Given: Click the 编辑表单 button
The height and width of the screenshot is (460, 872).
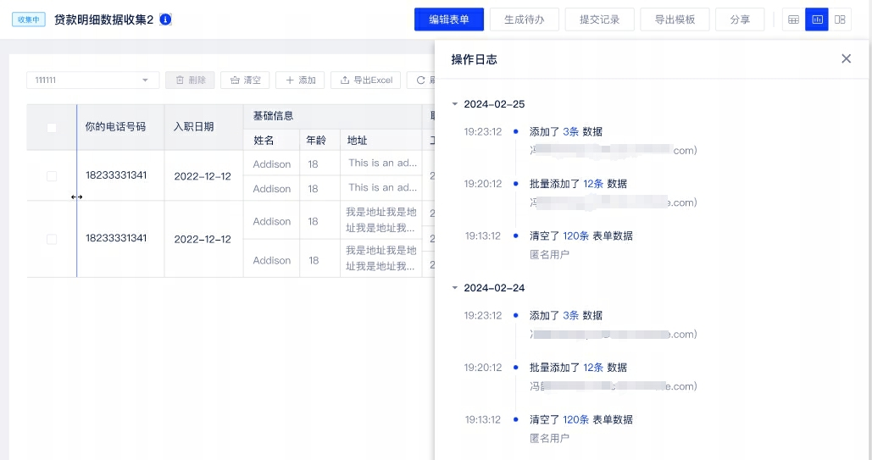Looking at the screenshot, I should pos(448,19).
